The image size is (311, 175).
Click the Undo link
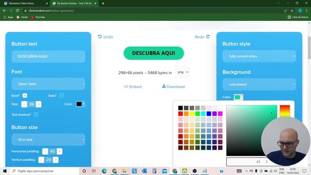[x=105, y=37]
